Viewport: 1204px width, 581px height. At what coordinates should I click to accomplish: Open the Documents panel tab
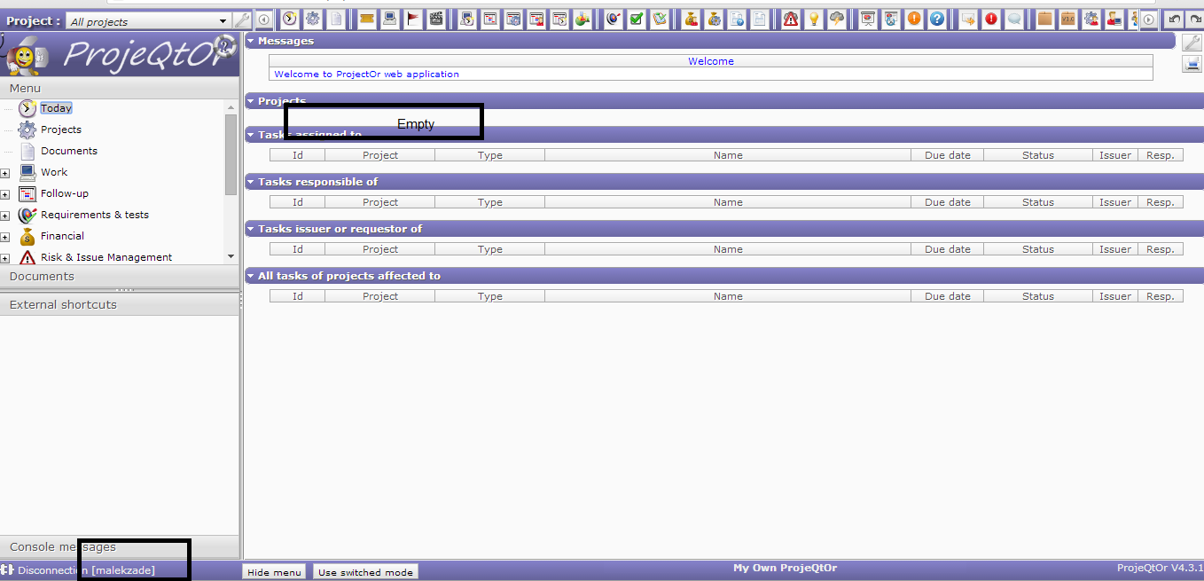tap(42, 277)
